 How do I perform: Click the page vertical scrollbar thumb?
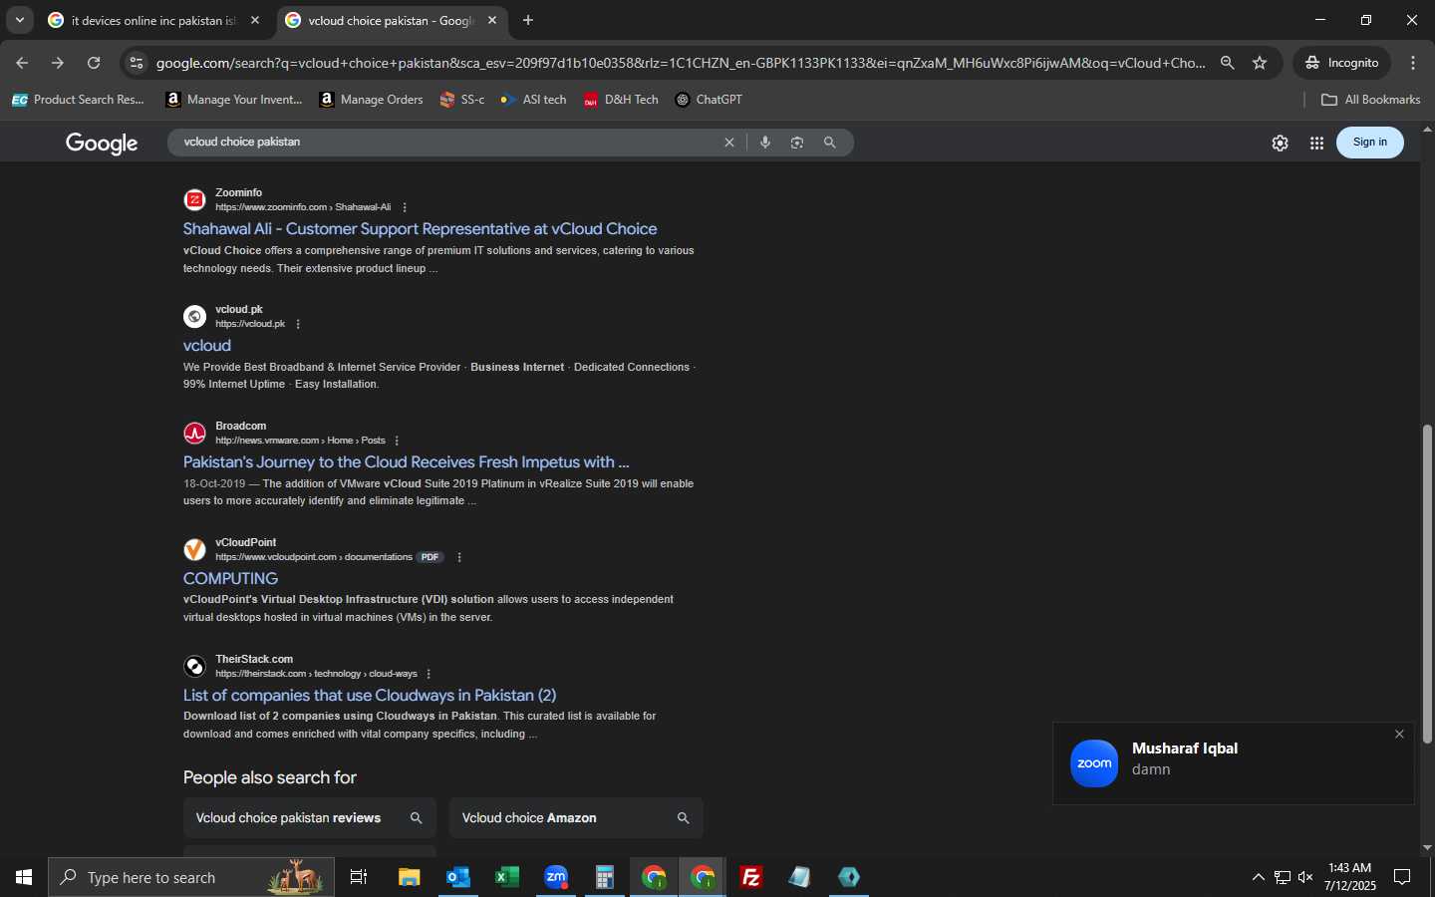[x=1427, y=584]
